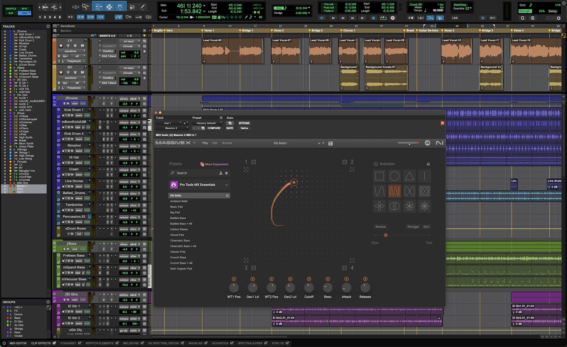Mute the LV vocal track

click(82, 46)
